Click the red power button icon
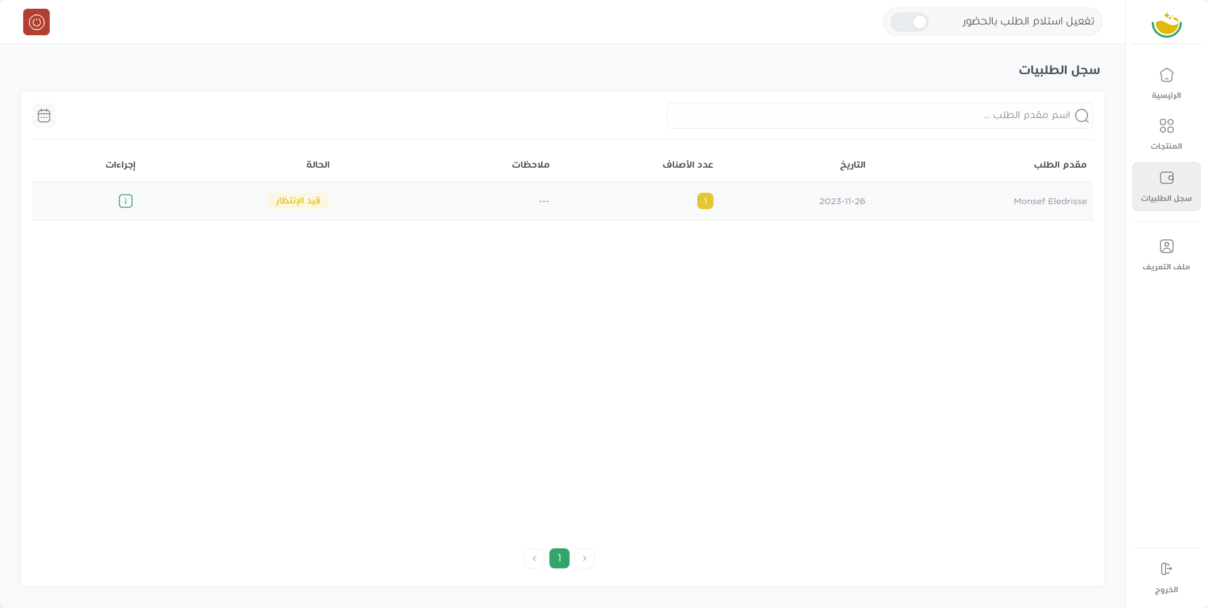The image size is (1207, 608). [36, 22]
